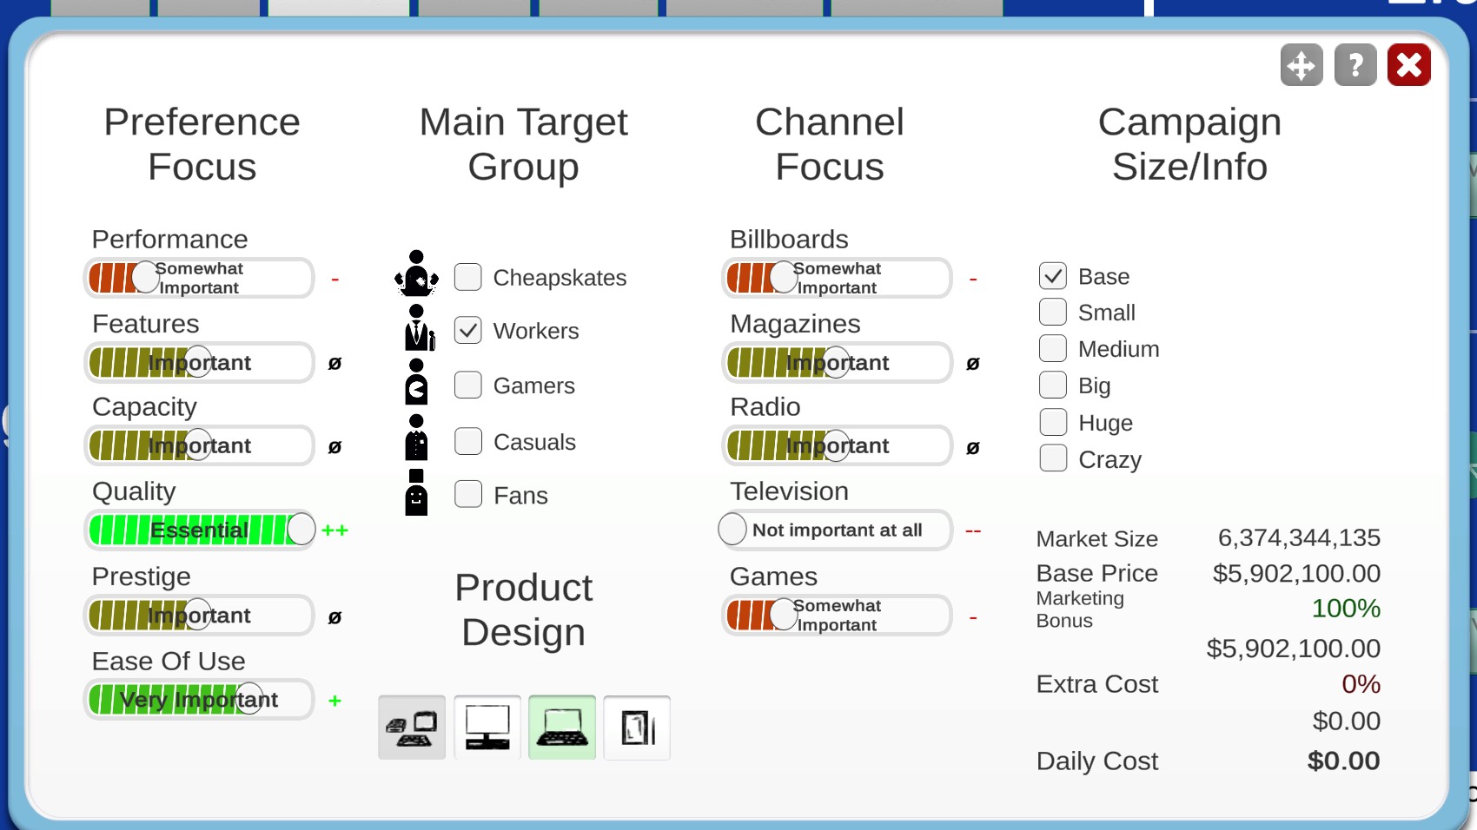1477x830 pixels.
Task: Click the Market Size value 6,374,344,135
Action: click(x=1299, y=538)
